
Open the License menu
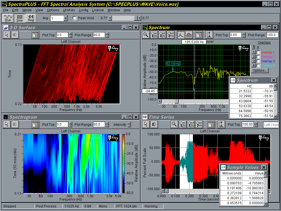pyautogui.click(x=98, y=10)
